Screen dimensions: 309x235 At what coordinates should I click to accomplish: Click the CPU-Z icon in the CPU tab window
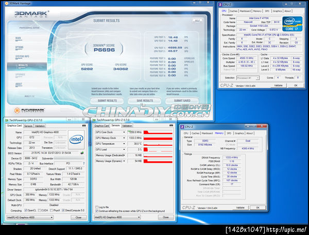click(x=220, y=5)
